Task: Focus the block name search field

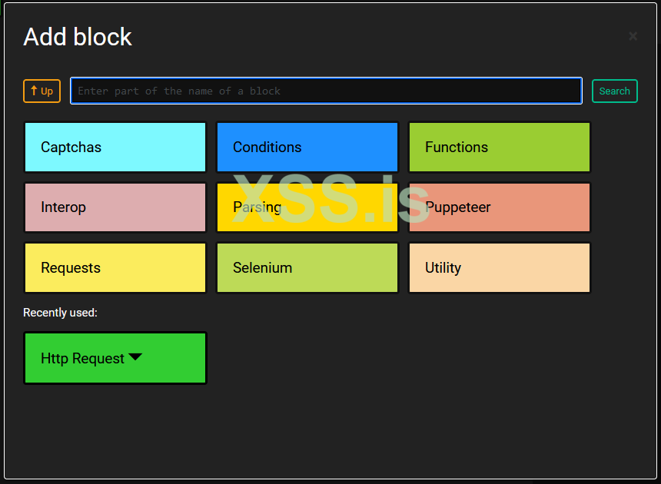Action: pos(326,91)
